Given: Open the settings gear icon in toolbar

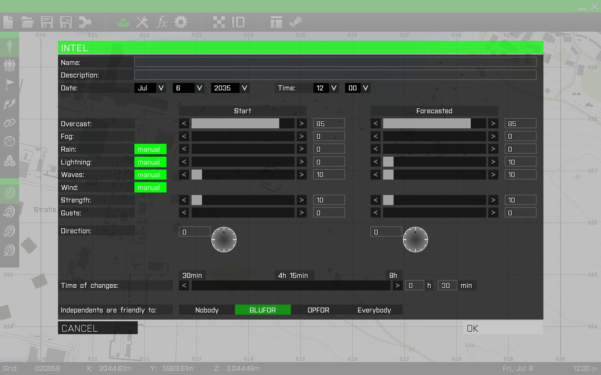Looking at the screenshot, I should pyautogui.click(x=181, y=22).
